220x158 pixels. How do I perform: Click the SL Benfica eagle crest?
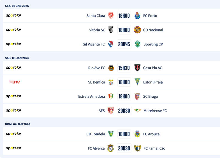point(111,82)
